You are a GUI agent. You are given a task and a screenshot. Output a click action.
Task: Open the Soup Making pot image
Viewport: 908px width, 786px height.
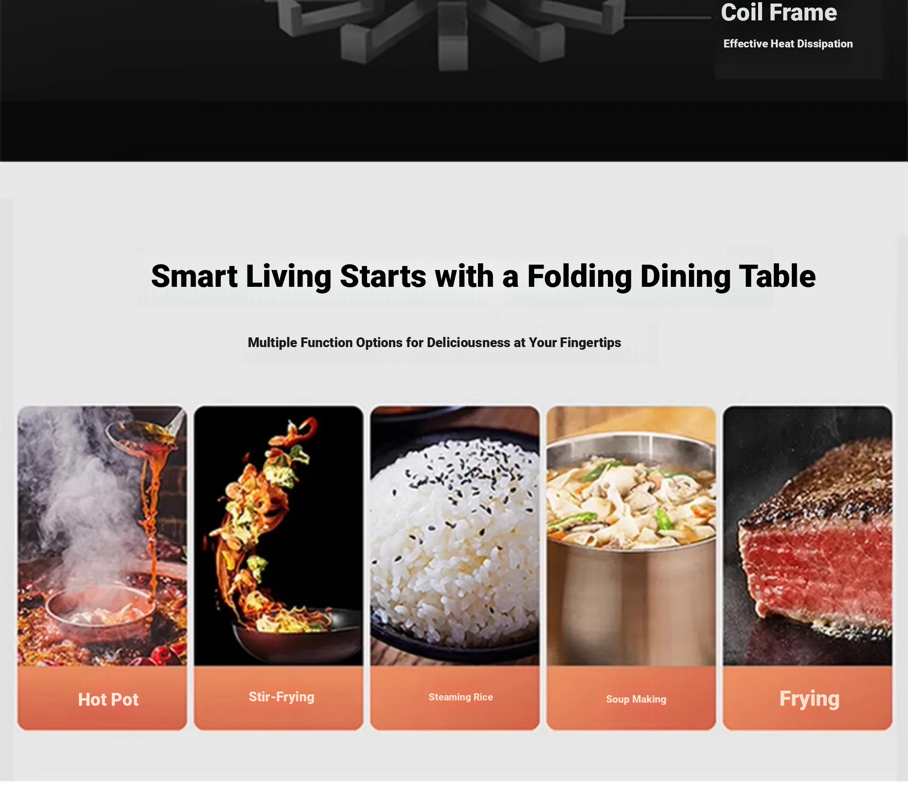pos(631,536)
